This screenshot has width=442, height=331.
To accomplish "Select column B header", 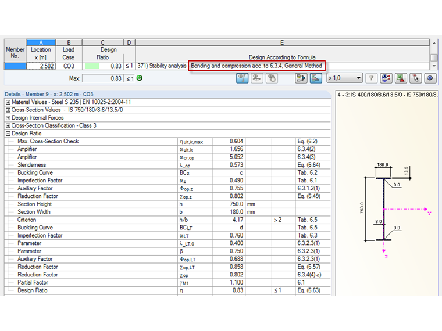I will click(x=69, y=42).
